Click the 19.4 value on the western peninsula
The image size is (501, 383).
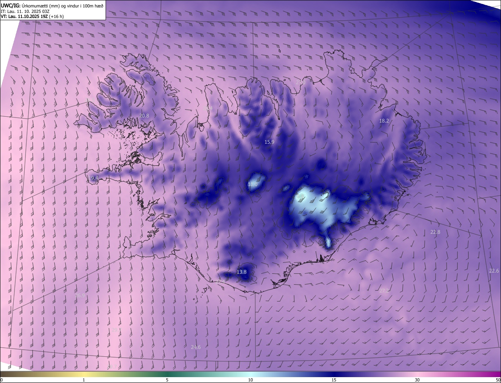(93, 178)
